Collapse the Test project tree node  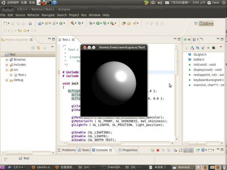click(2, 55)
